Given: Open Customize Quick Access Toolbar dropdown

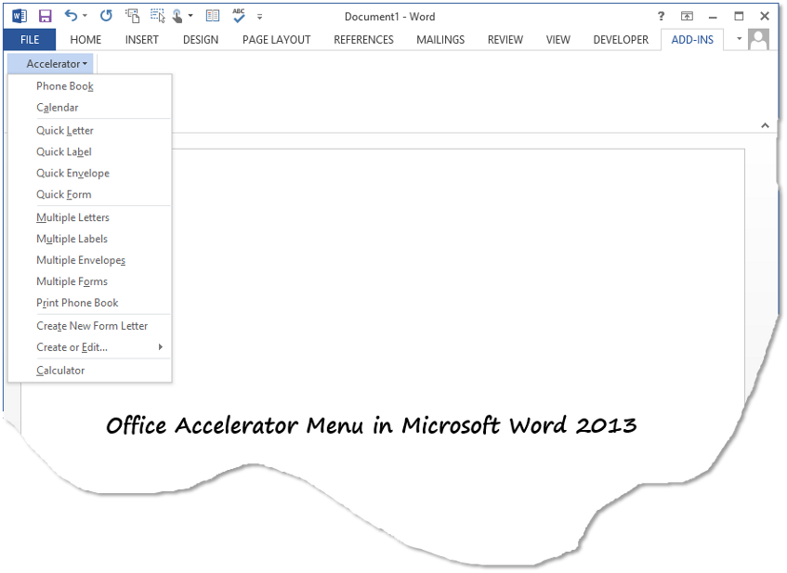Looking at the screenshot, I should tap(259, 17).
